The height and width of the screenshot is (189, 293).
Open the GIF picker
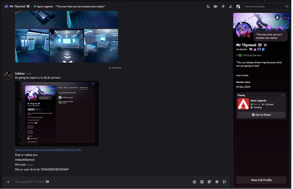coord(202,182)
